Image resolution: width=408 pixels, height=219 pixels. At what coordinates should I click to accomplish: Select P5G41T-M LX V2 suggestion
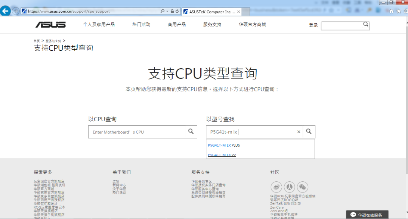tap(222, 155)
